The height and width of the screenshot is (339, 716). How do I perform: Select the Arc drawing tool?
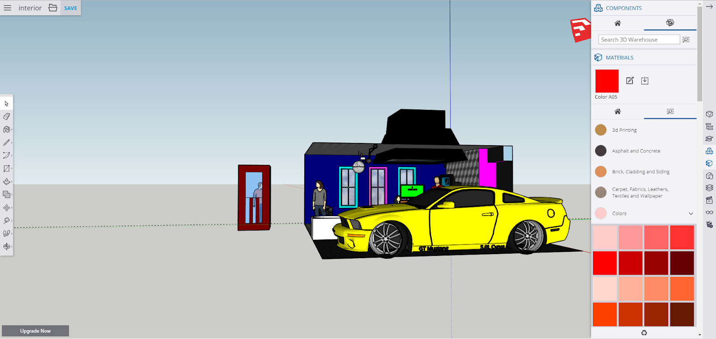(6, 155)
